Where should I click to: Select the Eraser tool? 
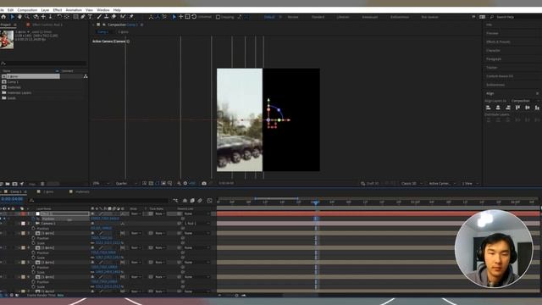pyautogui.click(x=113, y=17)
